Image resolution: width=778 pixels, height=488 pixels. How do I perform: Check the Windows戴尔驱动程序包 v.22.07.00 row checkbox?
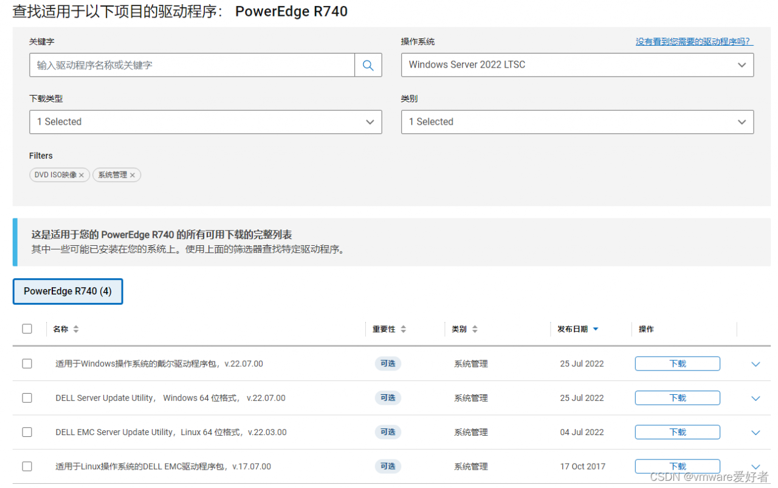[27, 363]
